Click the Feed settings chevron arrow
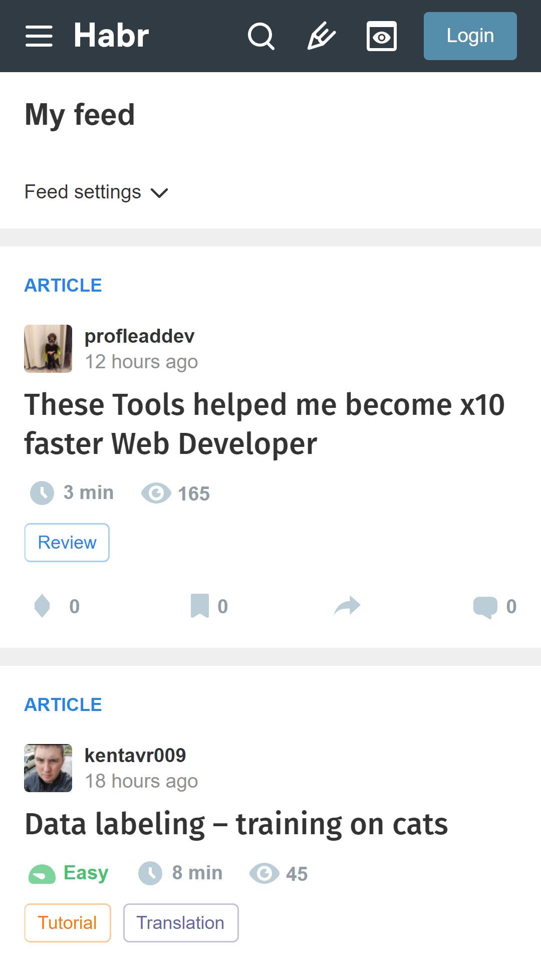 (159, 193)
